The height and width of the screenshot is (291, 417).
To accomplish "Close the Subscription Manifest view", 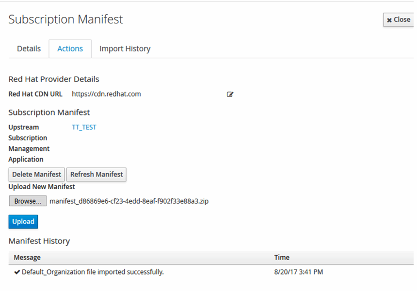I will point(398,19).
